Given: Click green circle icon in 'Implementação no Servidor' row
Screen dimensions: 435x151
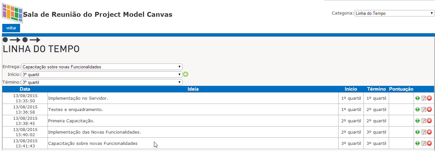Looking at the screenshot, I should click(x=418, y=98).
